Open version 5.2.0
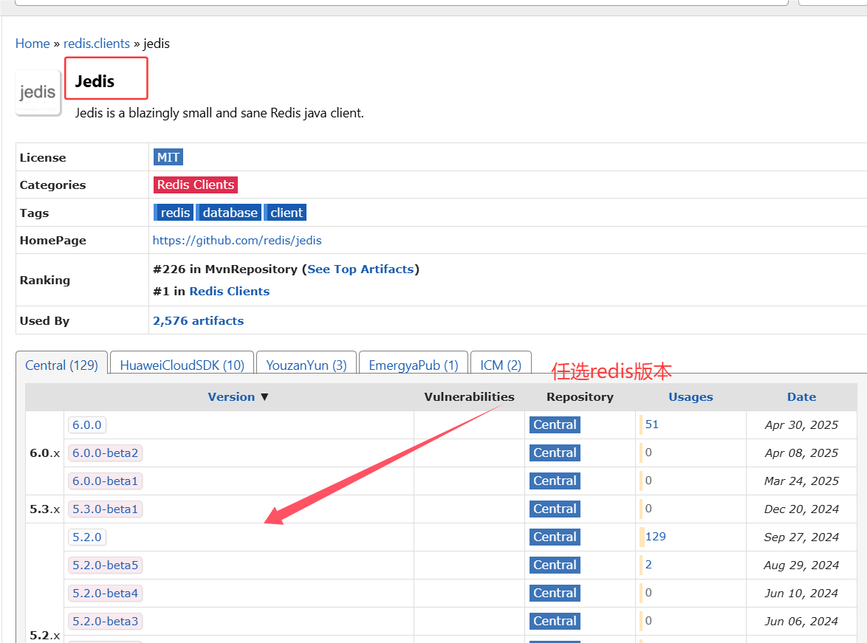This screenshot has width=867, height=643. (87, 537)
